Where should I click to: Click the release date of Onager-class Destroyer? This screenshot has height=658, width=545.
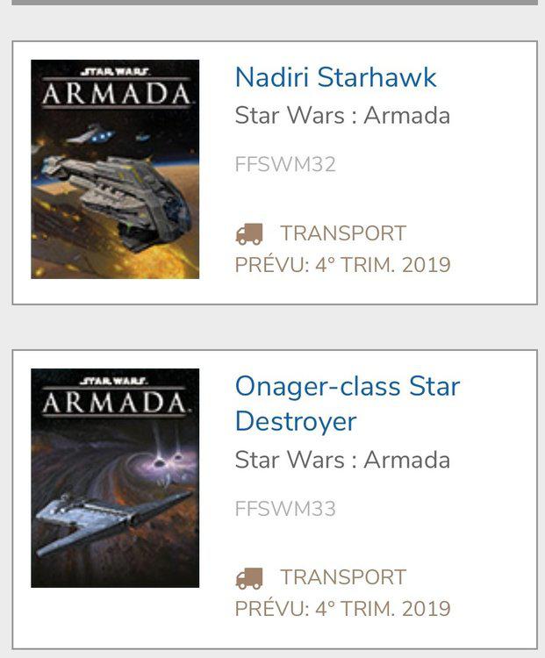342,609
